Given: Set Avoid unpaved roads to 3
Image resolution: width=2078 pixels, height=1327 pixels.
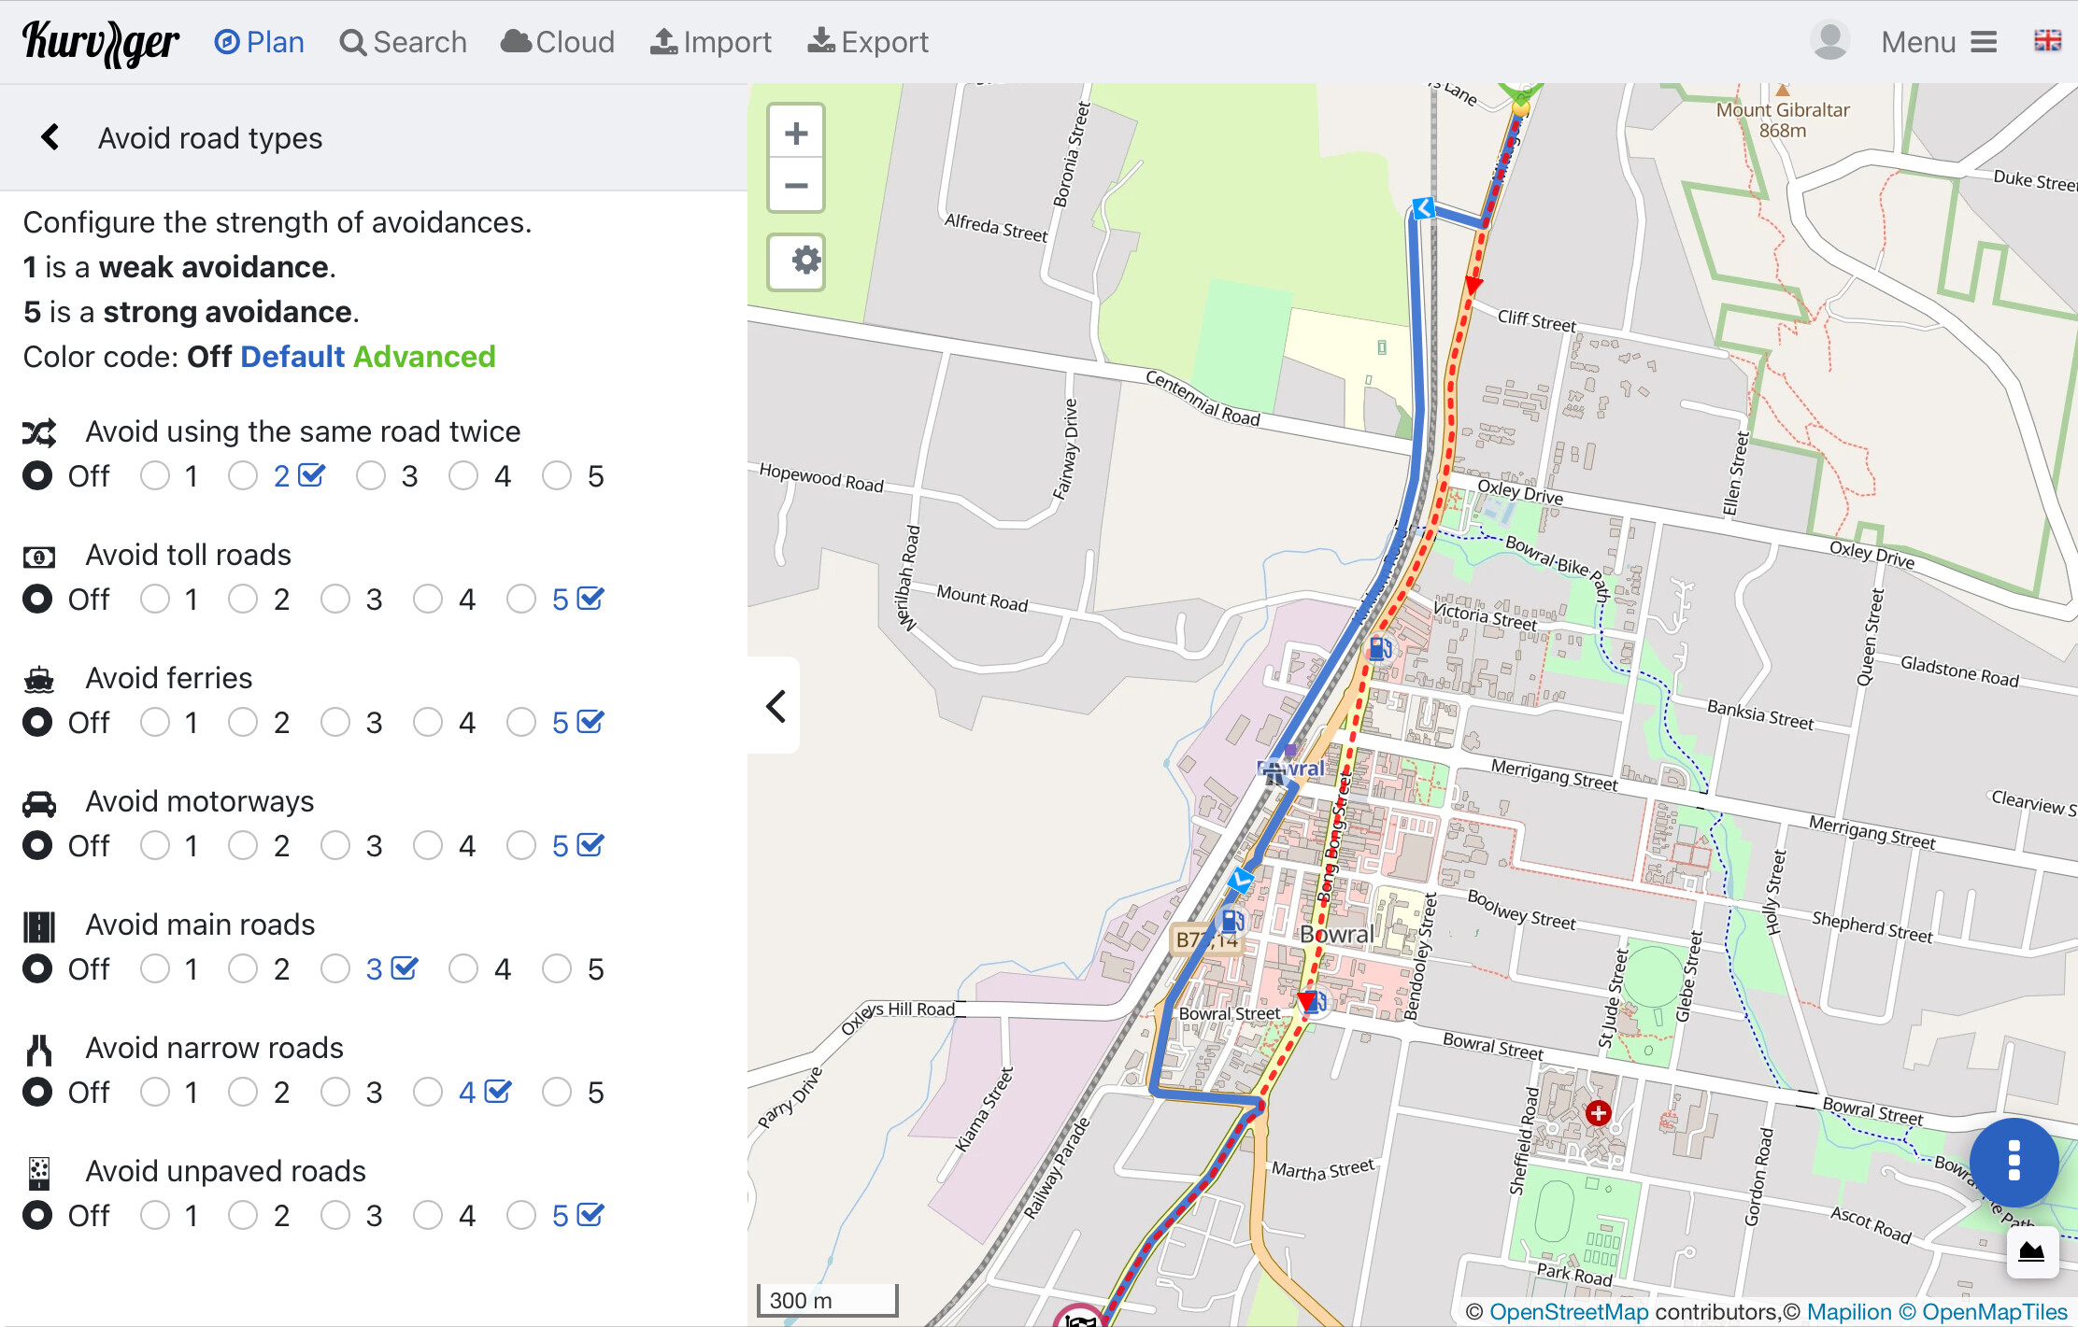Looking at the screenshot, I should point(335,1216).
